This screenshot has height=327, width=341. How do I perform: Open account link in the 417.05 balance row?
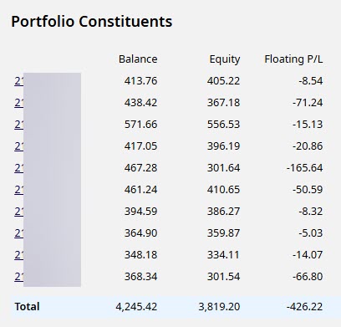tap(19, 146)
